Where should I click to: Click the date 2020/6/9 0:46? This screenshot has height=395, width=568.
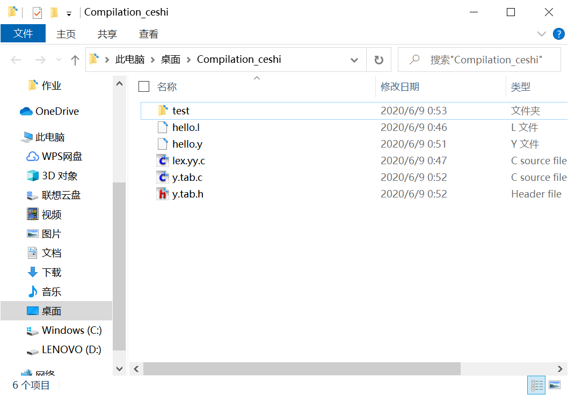[x=414, y=127]
